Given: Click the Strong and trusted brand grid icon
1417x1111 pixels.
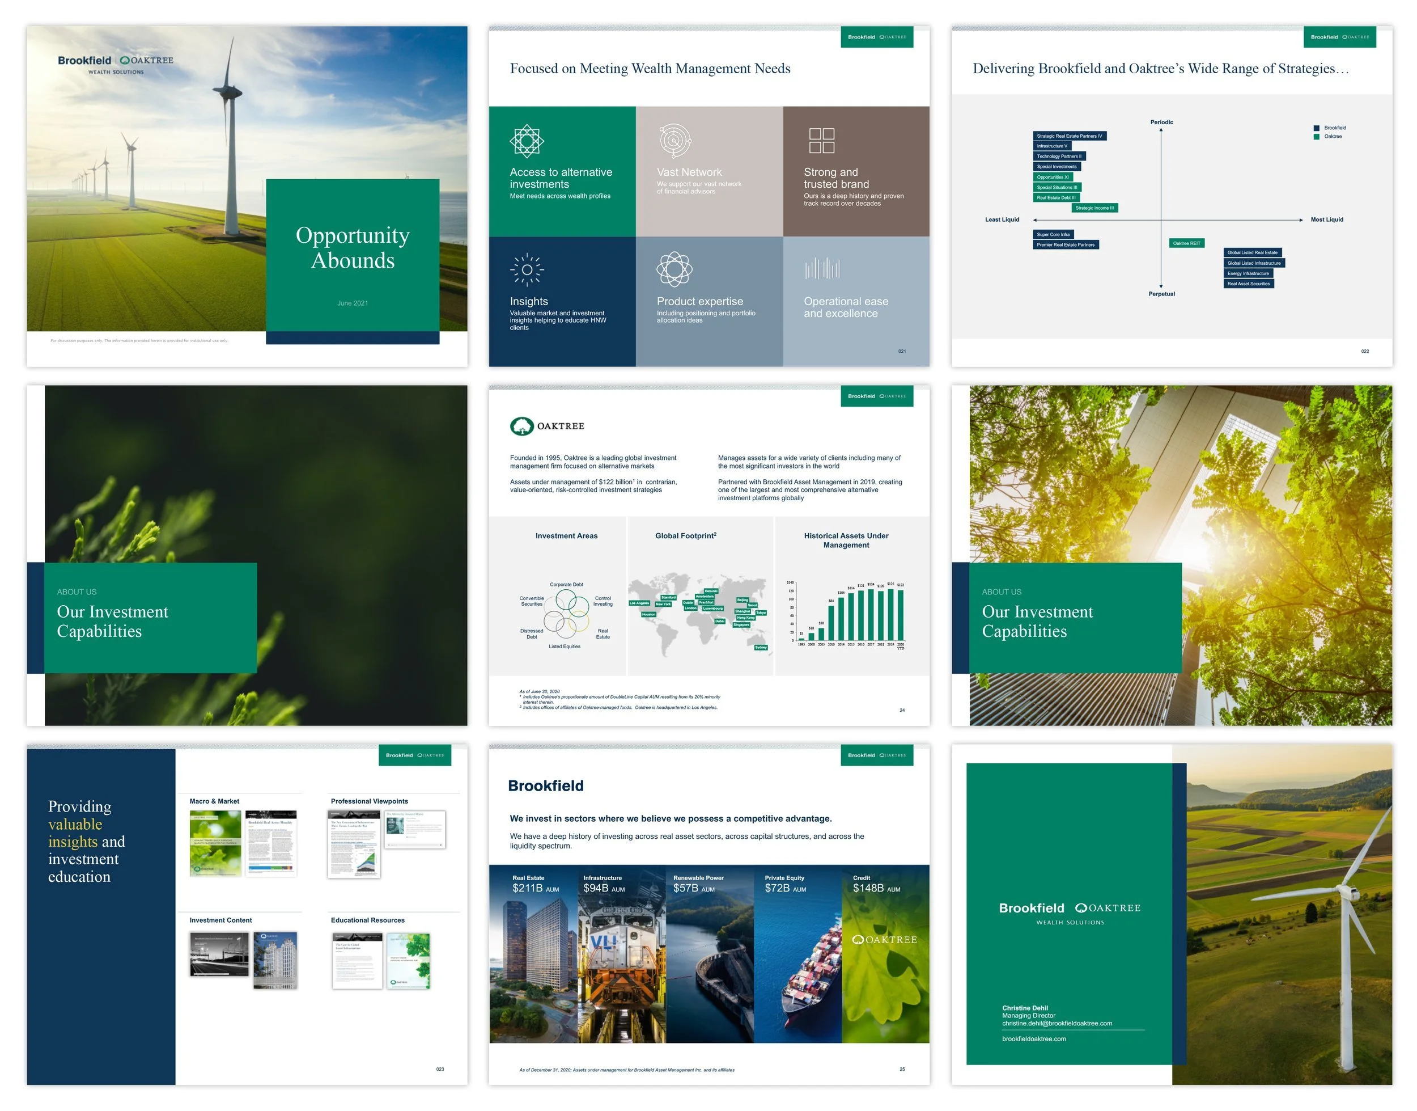Looking at the screenshot, I should click(821, 141).
